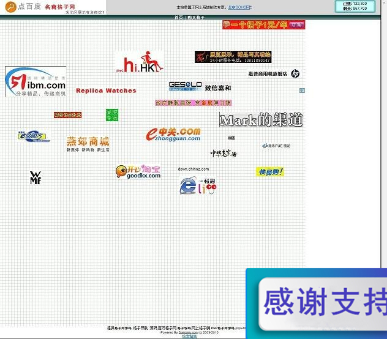Open the e中关 zhongguan.com ad
The height and width of the screenshot is (339, 387).
point(173,135)
